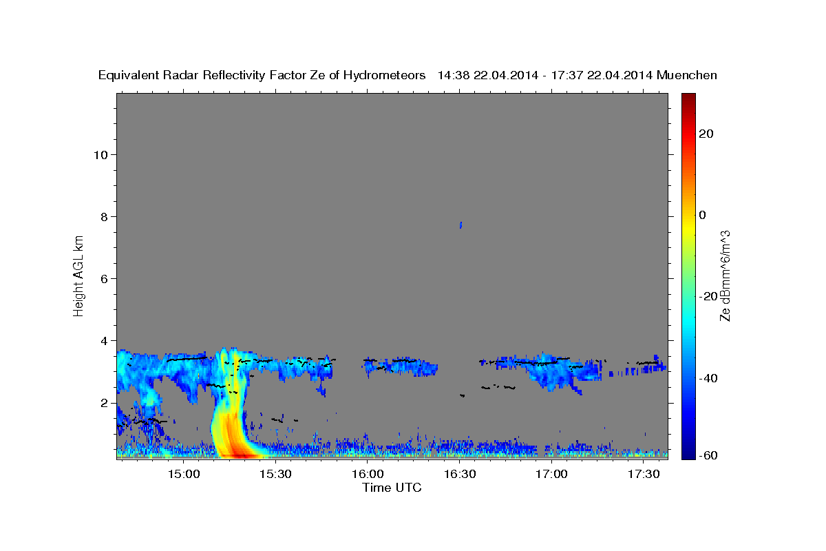Click the isolated blue echo near 8 km at 16:30
This screenshot has height=551, width=826.
[460, 225]
